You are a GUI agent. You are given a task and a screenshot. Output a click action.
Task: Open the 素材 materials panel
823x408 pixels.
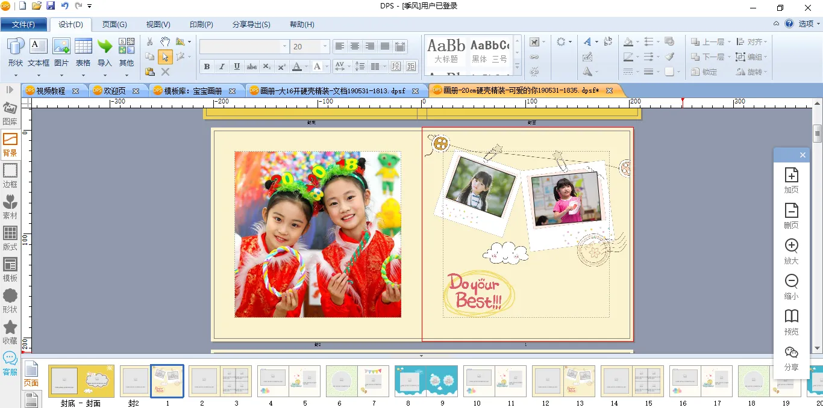click(10, 207)
